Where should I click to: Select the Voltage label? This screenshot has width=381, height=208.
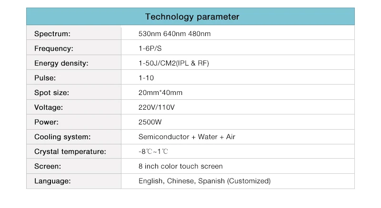click(49, 107)
